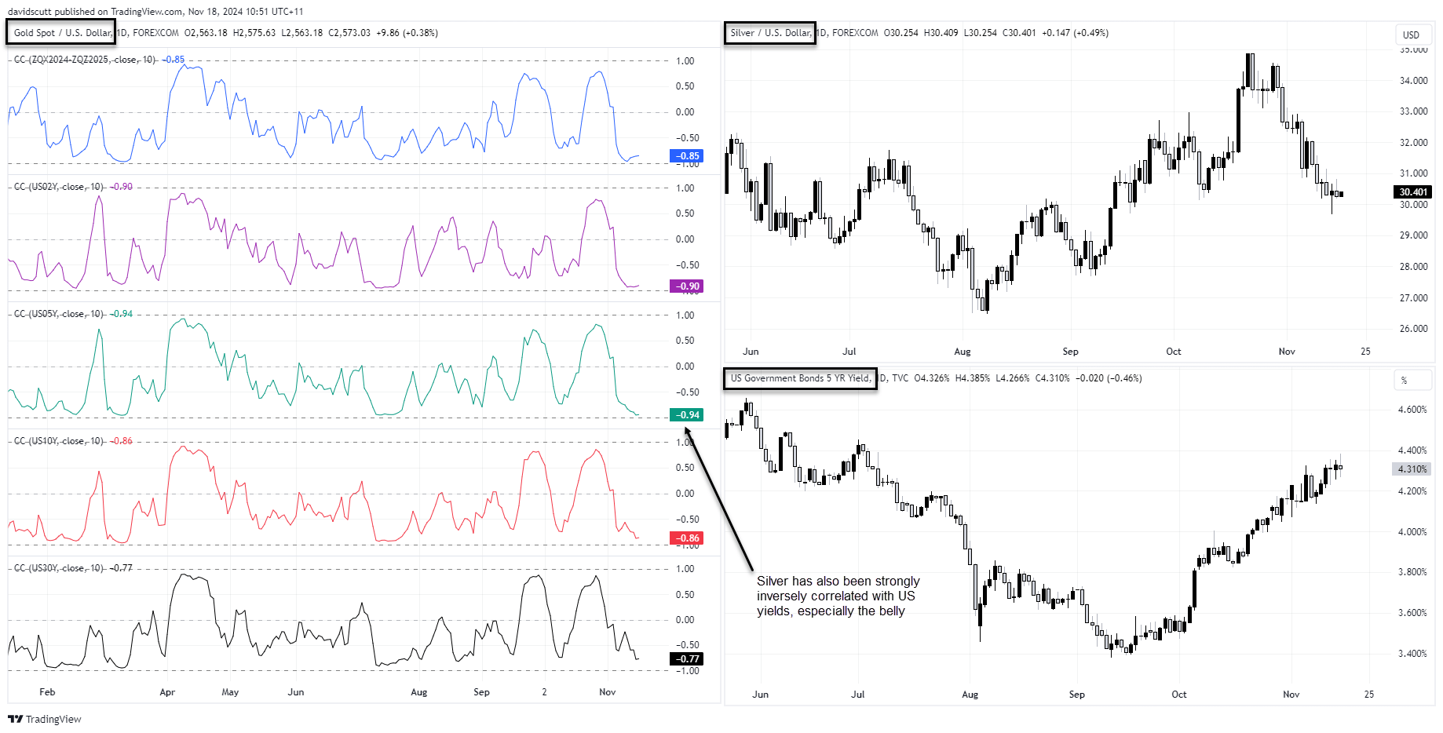Click the gold change value +9.86 (+0.38%)
The width and height of the screenshot is (1443, 733).
[407, 33]
